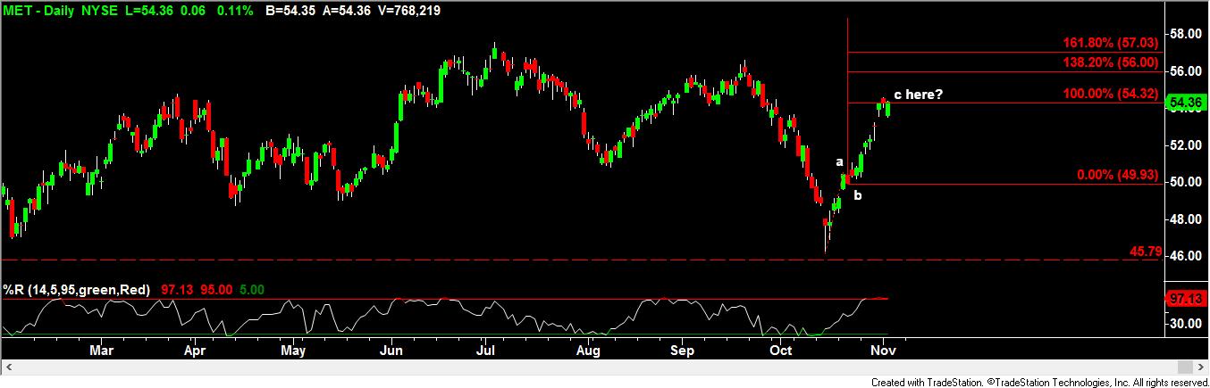Click the Jul date axis label
The height and width of the screenshot is (388, 1210).
pos(486,351)
